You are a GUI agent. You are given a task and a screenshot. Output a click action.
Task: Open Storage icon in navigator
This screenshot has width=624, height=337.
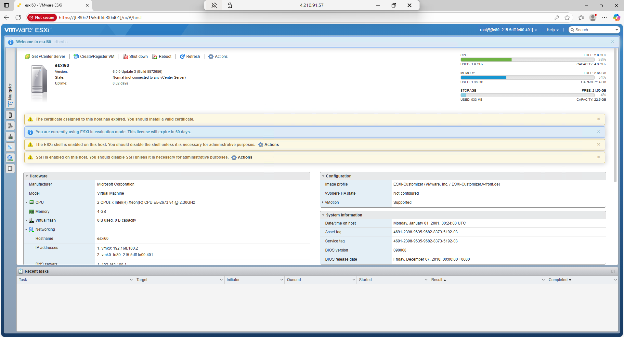point(10,169)
